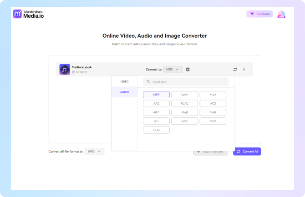Click the shopping cart Purchase button
This screenshot has height=197, width=305.
click(259, 14)
